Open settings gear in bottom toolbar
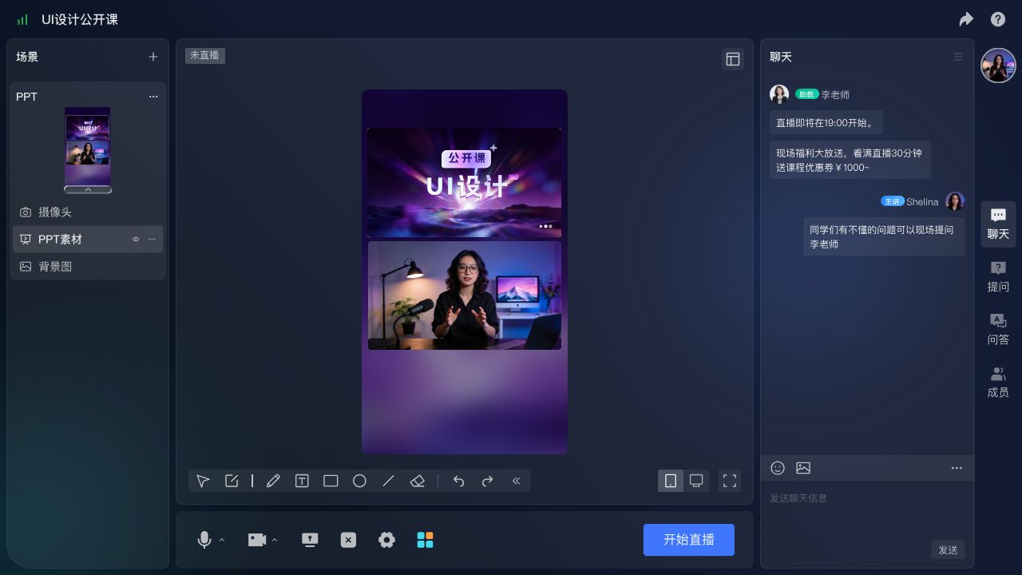Image resolution: width=1022 pixels, height=575 pixels. click(386, 540)
